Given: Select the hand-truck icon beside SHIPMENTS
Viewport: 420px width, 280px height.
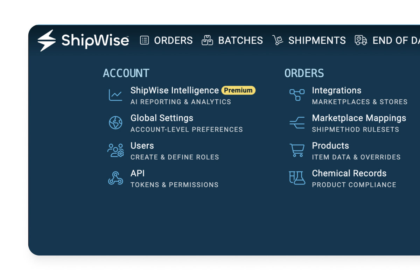Looking at the screenshot, I should coord(277,40).
